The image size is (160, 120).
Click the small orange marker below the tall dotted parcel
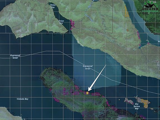point(127,30)
